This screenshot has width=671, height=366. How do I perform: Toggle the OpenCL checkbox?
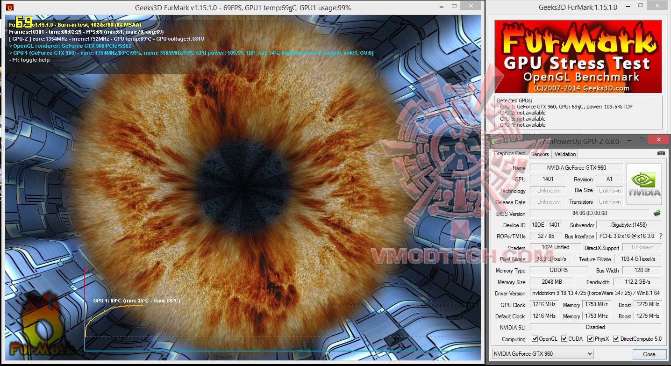click(x=535, y=339)
